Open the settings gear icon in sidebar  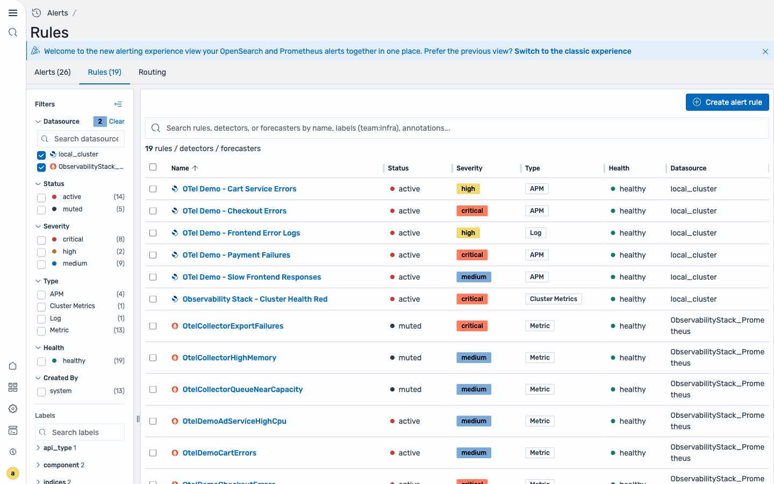pos(13,409)
